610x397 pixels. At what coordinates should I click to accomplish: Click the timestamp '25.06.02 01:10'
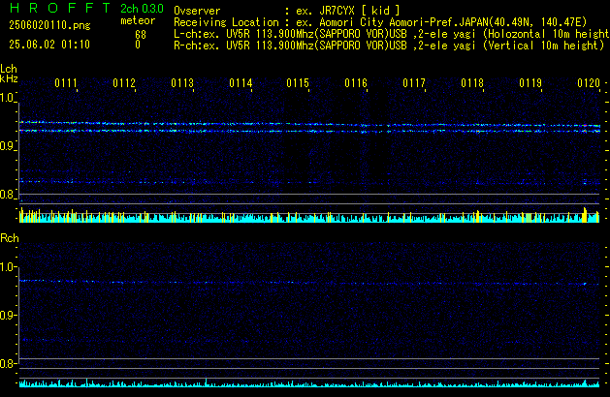(x=49, y=45)
